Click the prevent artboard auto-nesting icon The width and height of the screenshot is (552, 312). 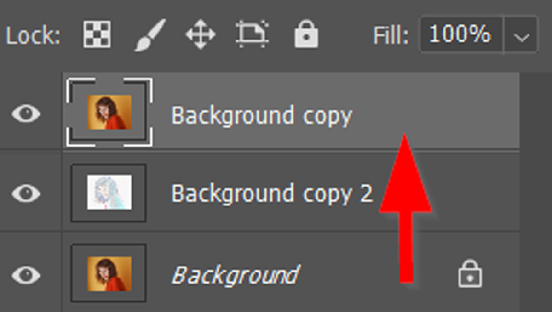[x=253, y=34]
